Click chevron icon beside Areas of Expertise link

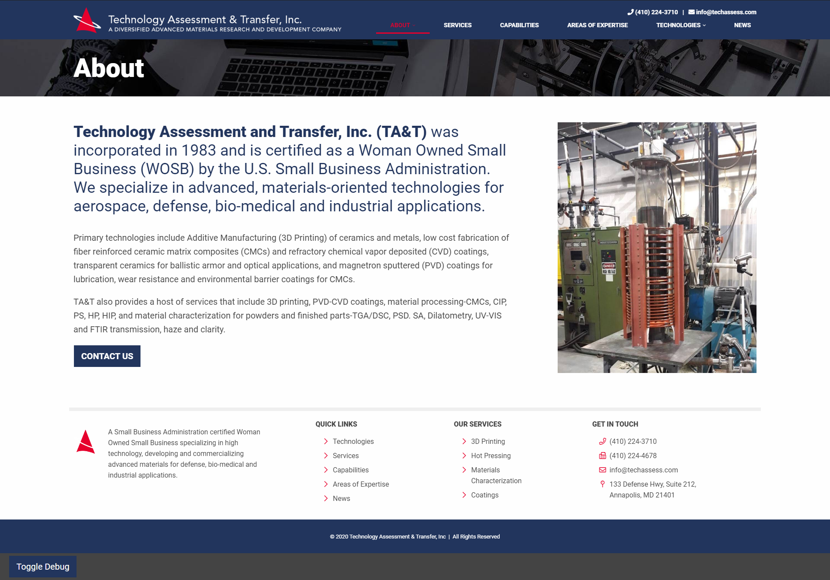[326, 484]
